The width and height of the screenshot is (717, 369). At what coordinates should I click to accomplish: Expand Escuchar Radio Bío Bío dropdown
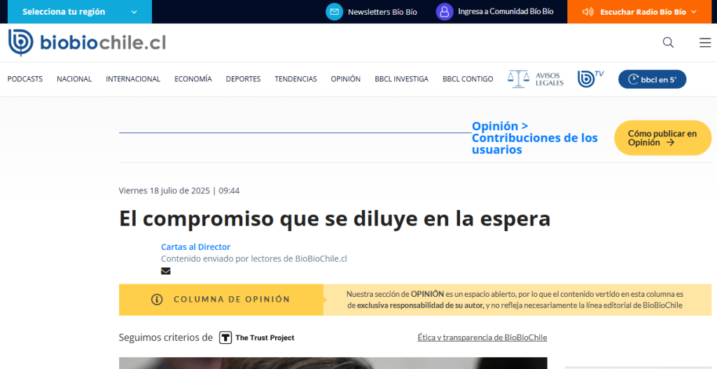641,12
